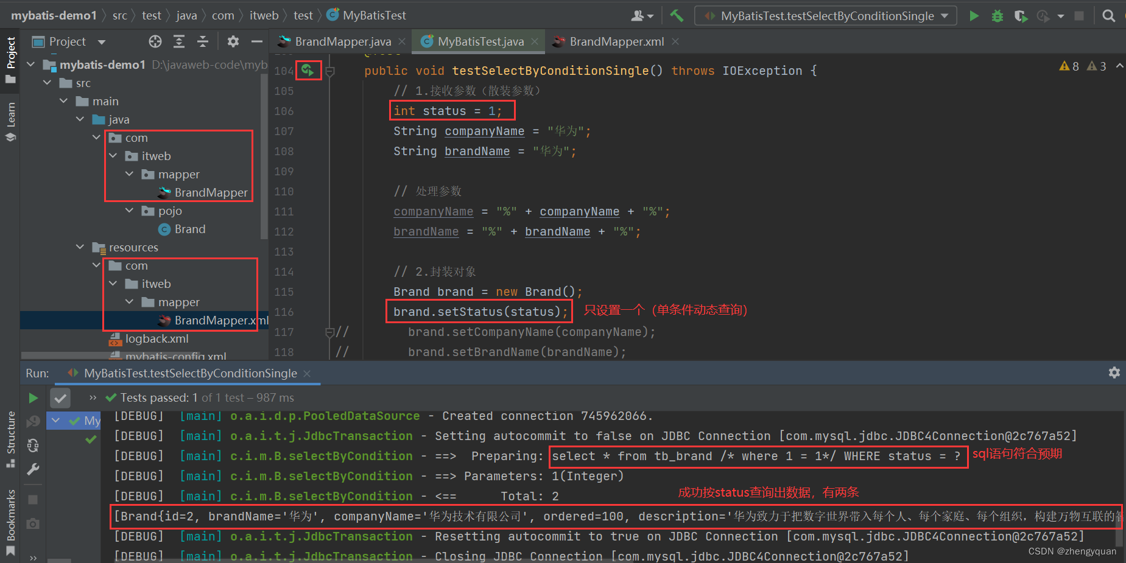This screenshot has height=563, width=1126.
Task: Open the Project side tool tab
Action: (x=10, y=60)
